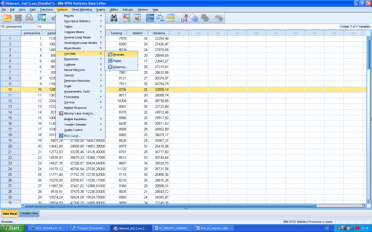The image size is (372, 232).
Task: Click the Recall recently used dialogs icon
Action: pyautogui.click(x=42, y=18)
